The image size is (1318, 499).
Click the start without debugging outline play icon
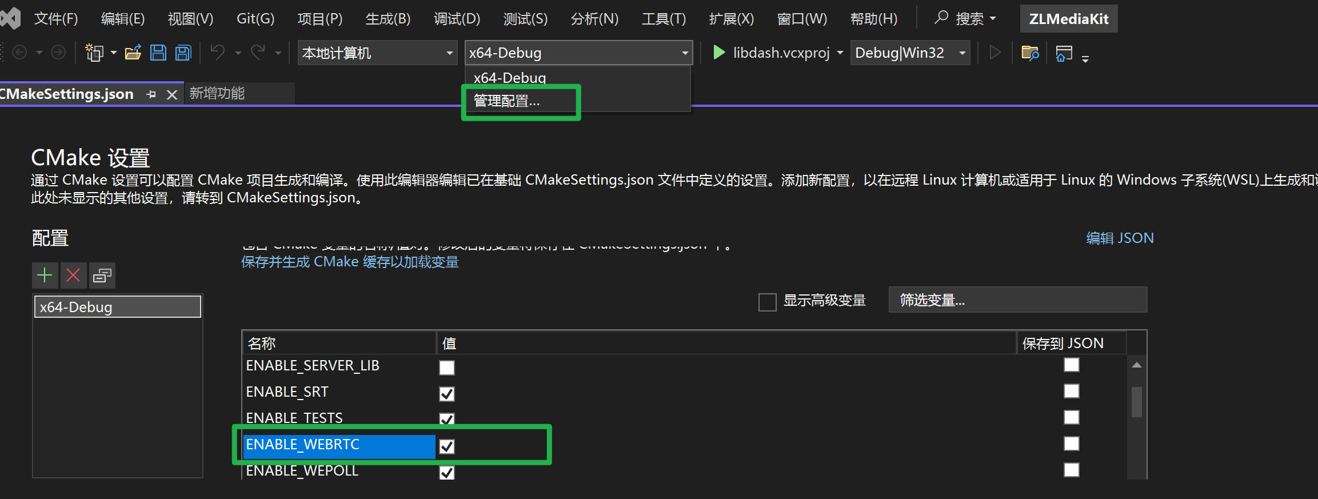(x=995, y=53)
